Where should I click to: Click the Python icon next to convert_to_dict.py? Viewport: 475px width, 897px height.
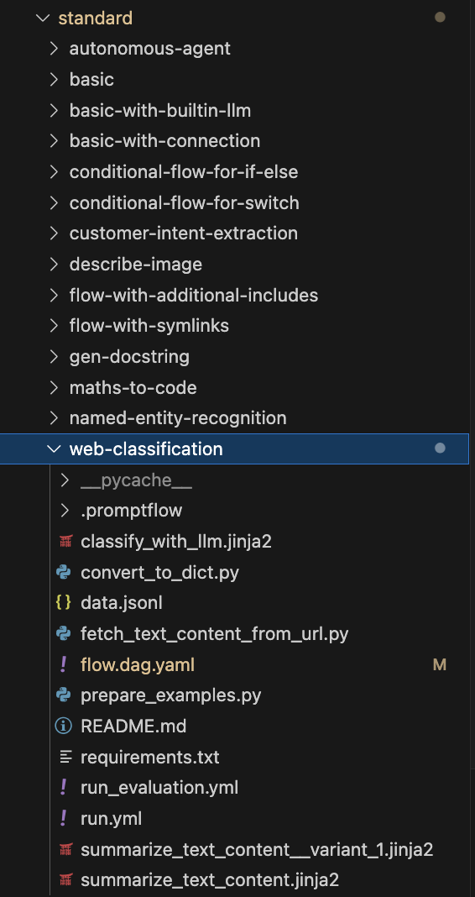64,572
